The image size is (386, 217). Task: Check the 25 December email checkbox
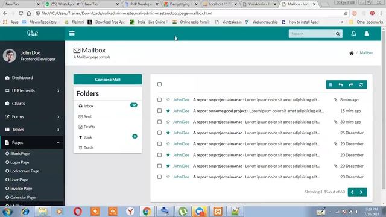click(159, 133)
